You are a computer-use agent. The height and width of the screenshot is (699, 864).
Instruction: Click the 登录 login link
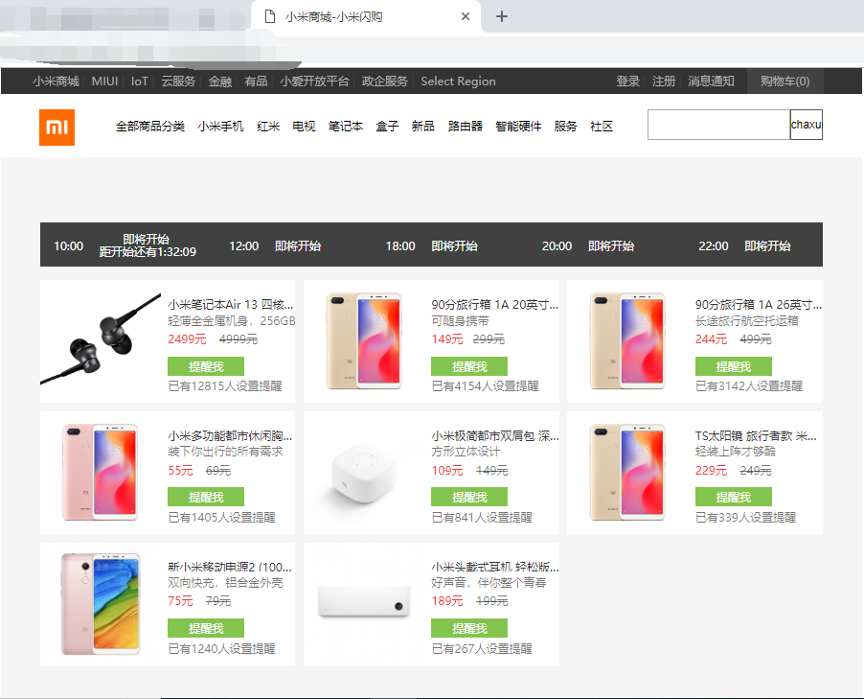click(627, 82)
